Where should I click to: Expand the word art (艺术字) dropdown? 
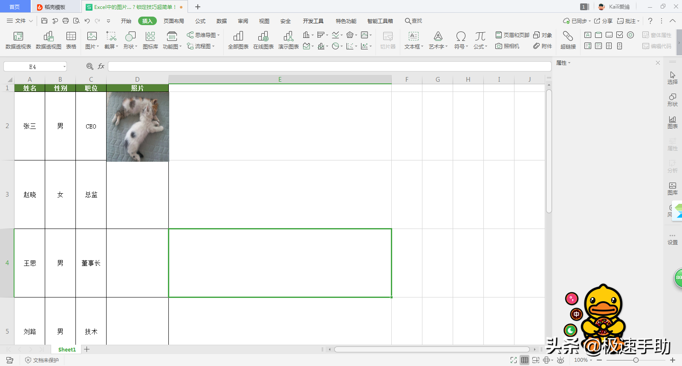[438, 40]
